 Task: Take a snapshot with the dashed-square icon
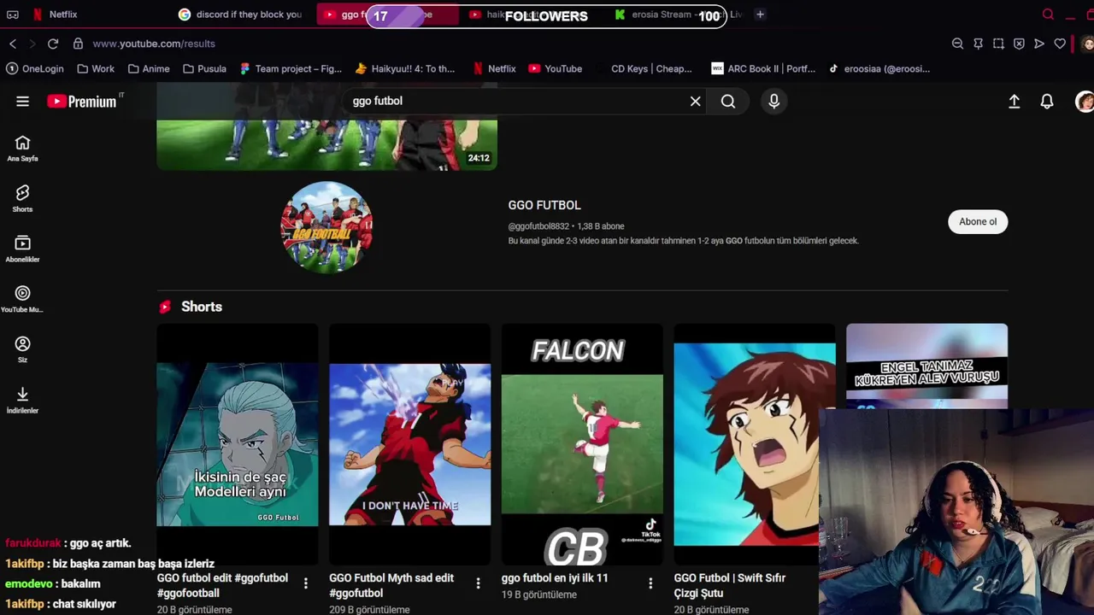click(x=998, y=44)
